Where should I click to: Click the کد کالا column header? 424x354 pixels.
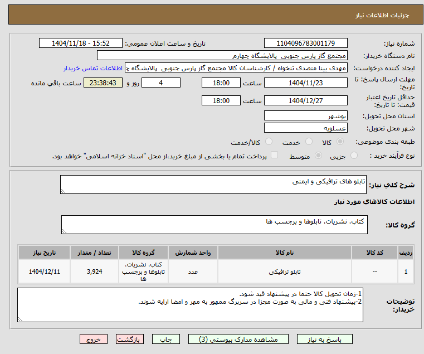point(375,253)
